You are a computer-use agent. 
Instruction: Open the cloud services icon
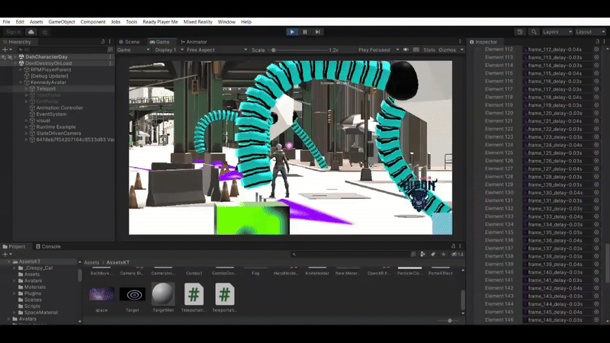[31, 32]
